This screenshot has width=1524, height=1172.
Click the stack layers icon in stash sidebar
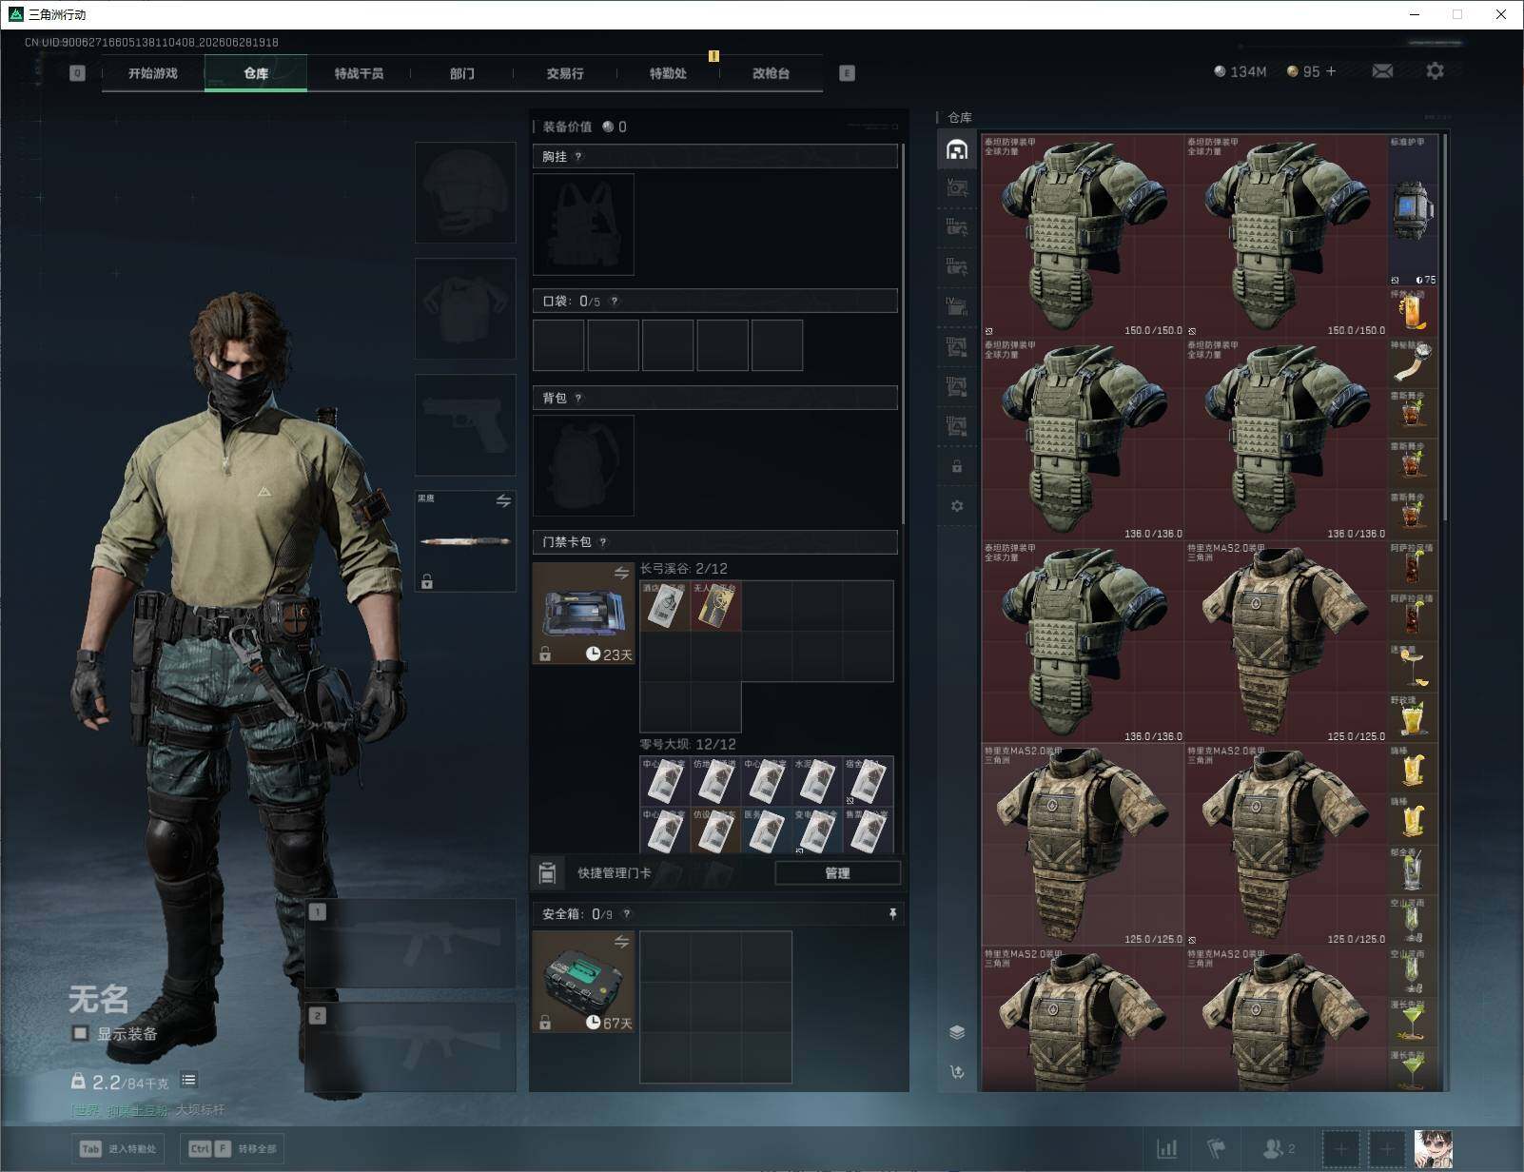click(x=957, y=1033)
